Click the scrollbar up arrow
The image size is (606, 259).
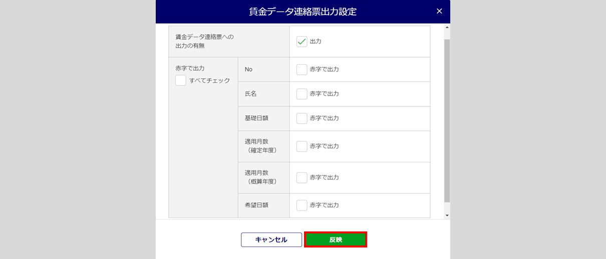pyautogui.click(x=447, y=28)
